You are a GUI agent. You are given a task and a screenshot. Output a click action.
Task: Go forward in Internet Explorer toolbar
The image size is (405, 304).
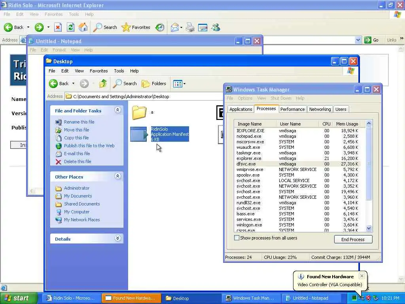[x=39, y=27]
